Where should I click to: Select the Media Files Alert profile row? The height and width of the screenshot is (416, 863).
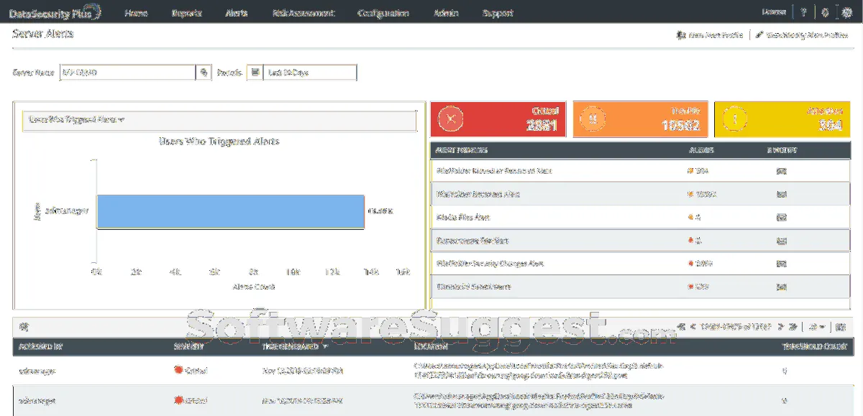(x=640, y=217)
